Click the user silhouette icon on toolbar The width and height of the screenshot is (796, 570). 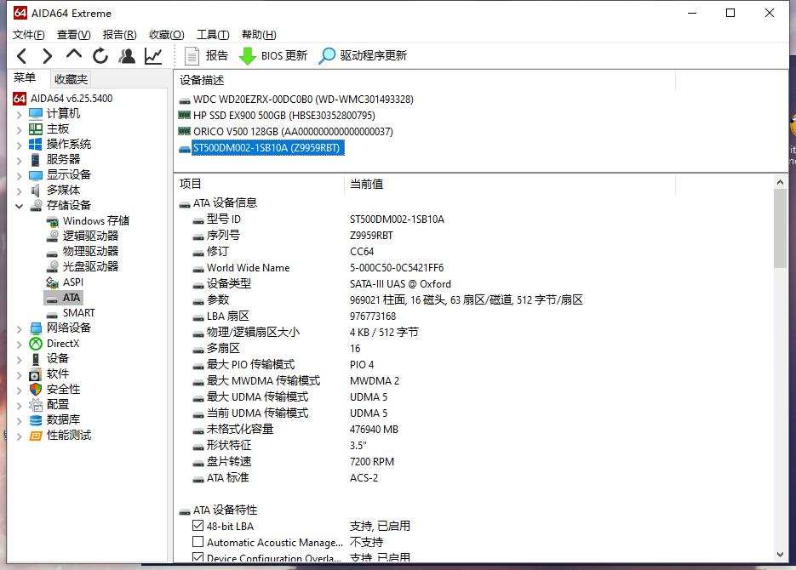tap(127, 55)
